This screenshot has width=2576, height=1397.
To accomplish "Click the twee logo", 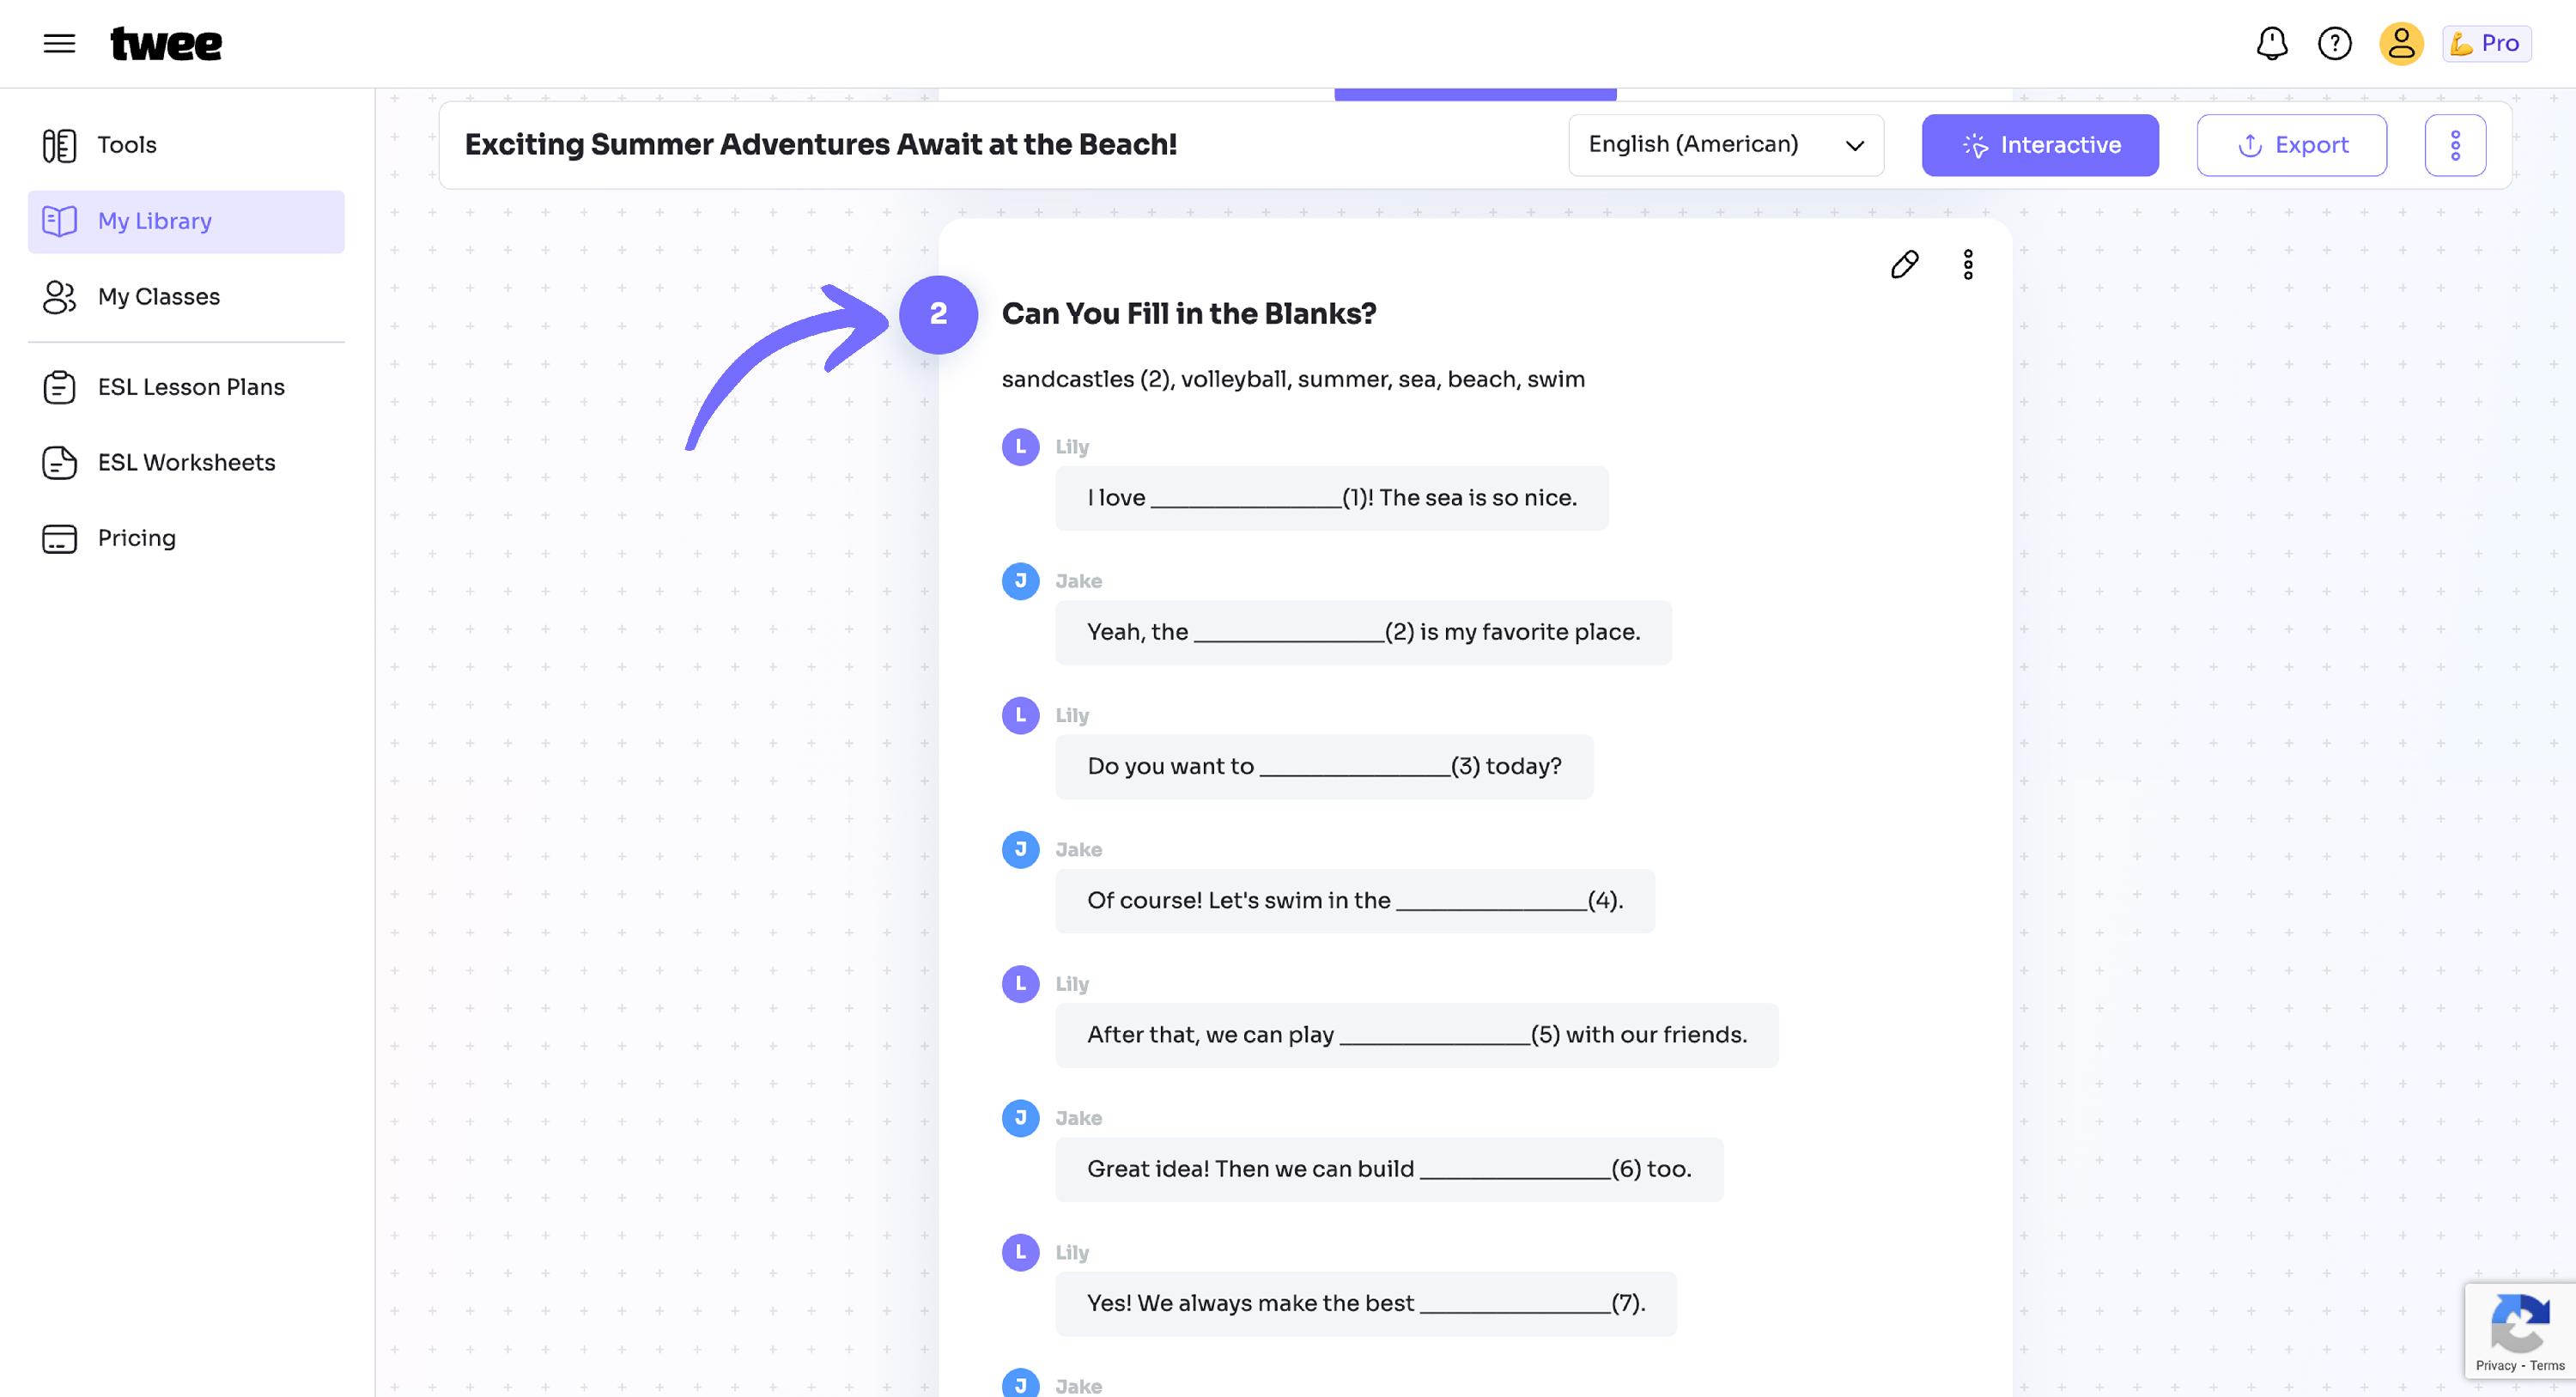I will point(166,43).
